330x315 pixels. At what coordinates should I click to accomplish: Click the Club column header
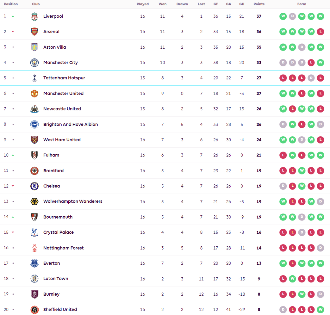tap(36, 4)
